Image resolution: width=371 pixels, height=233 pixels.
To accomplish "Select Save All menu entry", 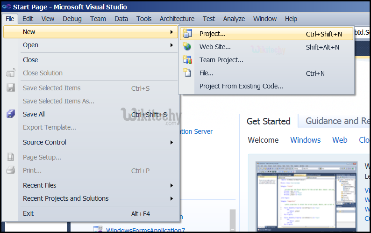I will (x=91, y=114).
